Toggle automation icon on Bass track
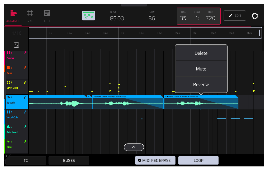The width and height of the screenshot is (268, 171). click(x=25, y=68)
